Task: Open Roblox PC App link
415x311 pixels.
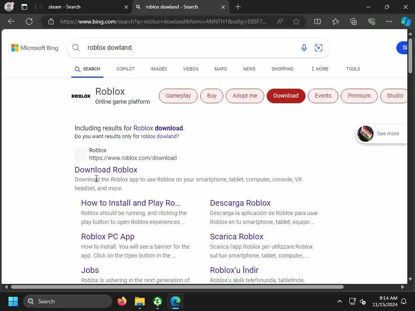Action: pyautogui.click(x=108, y=236)
